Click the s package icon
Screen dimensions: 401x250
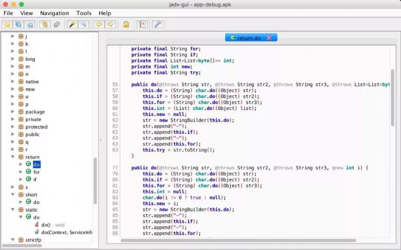click(x=21, y=187)
